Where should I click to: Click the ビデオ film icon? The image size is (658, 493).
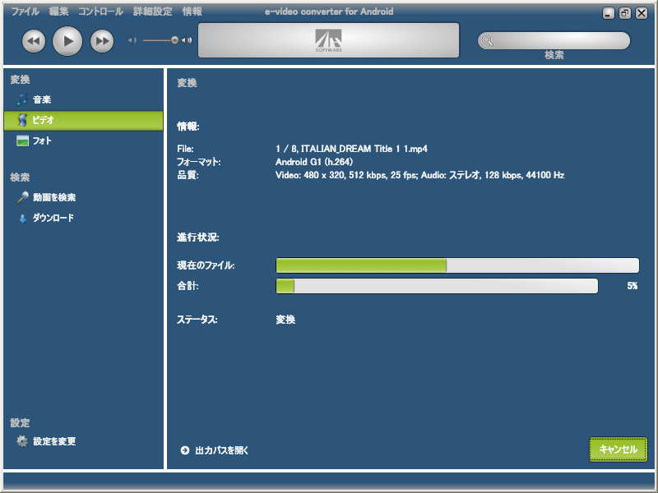(x=22, y=120)
